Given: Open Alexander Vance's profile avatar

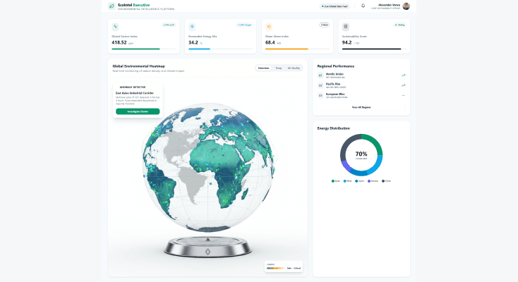Looking at the screenshot, I should [406, 6].
